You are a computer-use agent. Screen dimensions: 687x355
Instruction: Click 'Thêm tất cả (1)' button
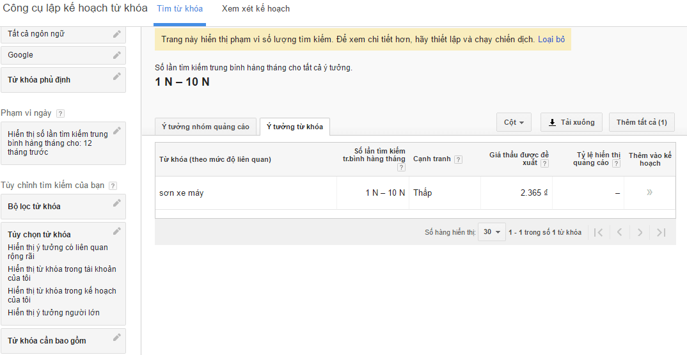(642, 122)
